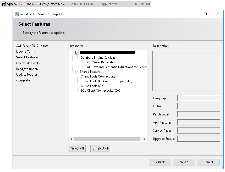
Task: Select SQL Server Replication tree item
Action: click(x=101, y=62)
